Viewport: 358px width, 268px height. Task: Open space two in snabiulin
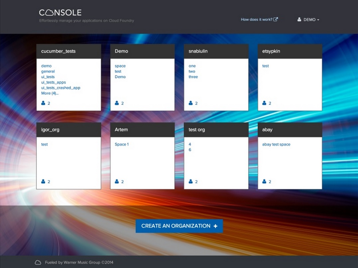[x=192, y=71]
